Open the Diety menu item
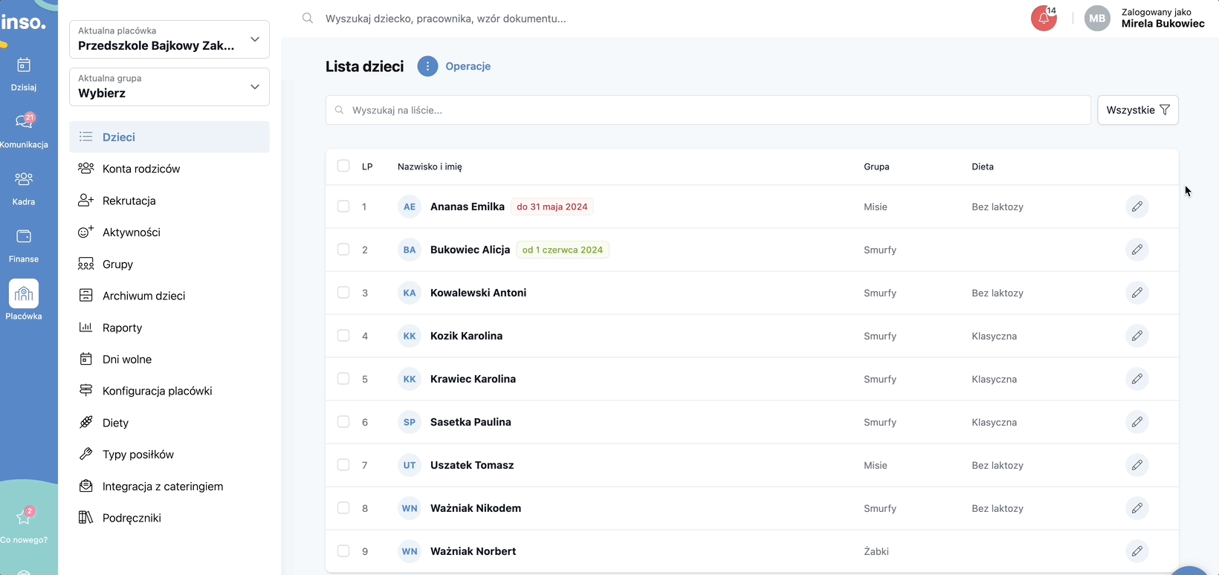1219x575 pixels. tap(169, 423)
